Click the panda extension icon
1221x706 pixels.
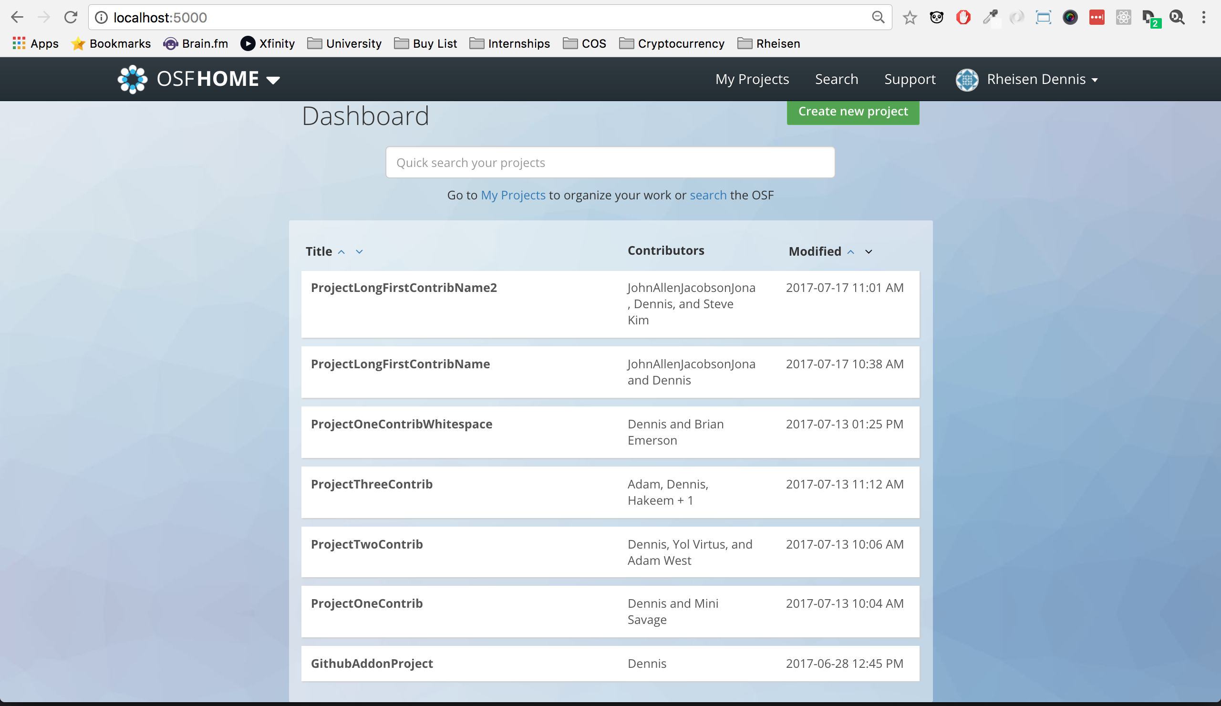click(x=936, y=18)
